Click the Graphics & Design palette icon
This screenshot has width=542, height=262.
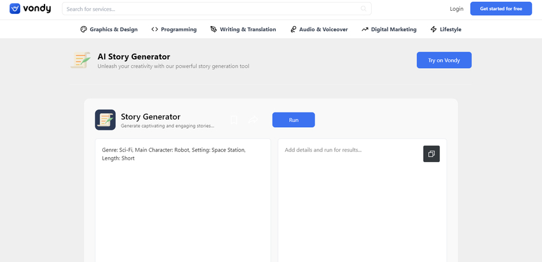click(x=84, y=29)
